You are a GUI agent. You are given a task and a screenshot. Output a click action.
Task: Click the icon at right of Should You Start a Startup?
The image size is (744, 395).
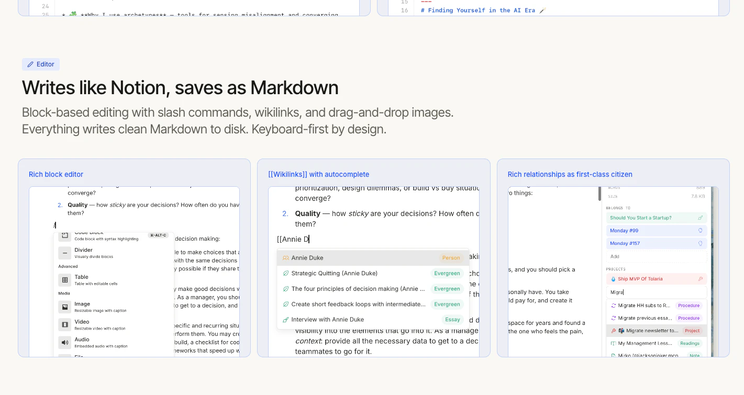(701, 218)
